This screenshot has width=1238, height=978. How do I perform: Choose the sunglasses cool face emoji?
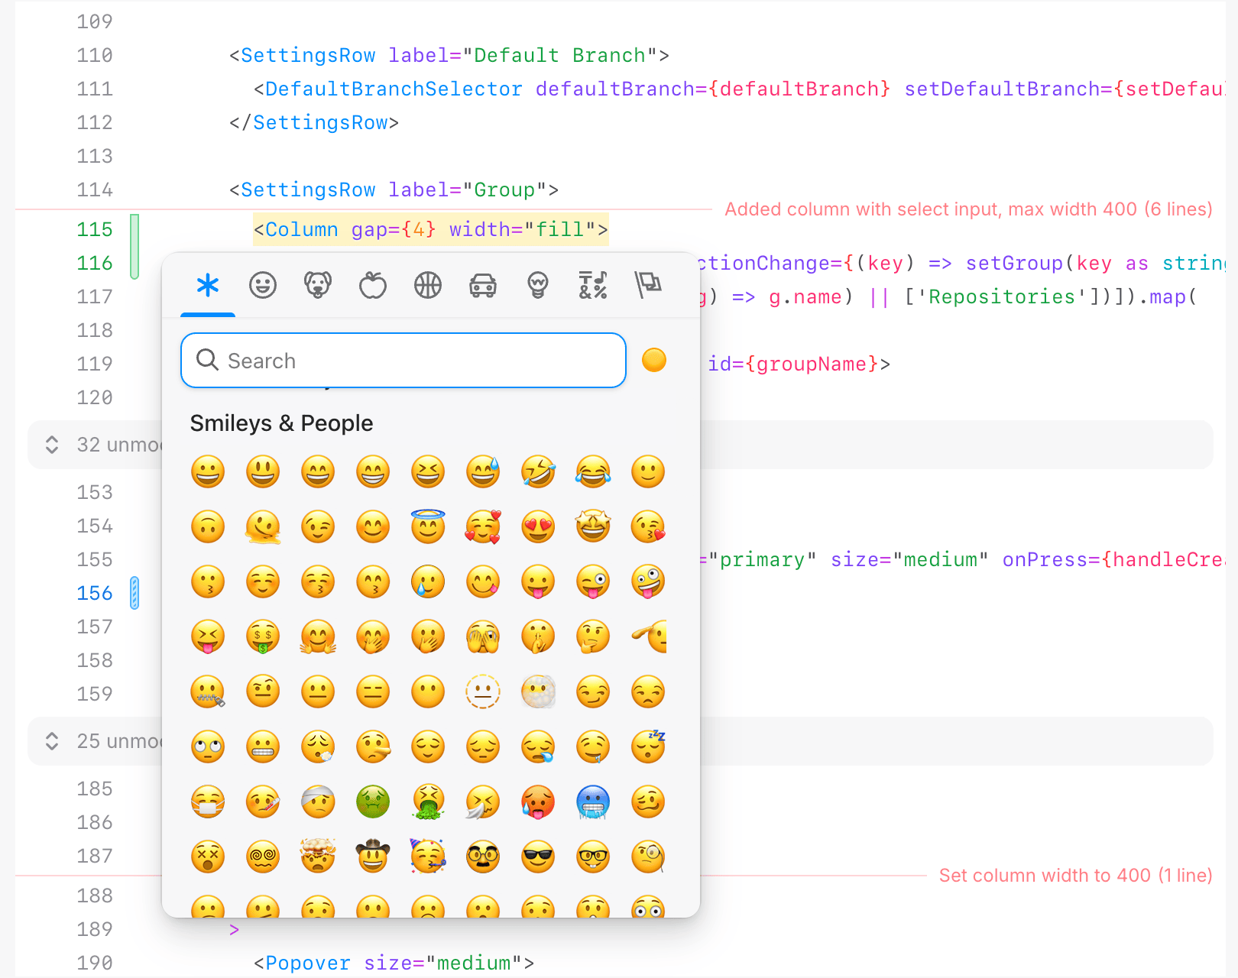coord(538,857)
